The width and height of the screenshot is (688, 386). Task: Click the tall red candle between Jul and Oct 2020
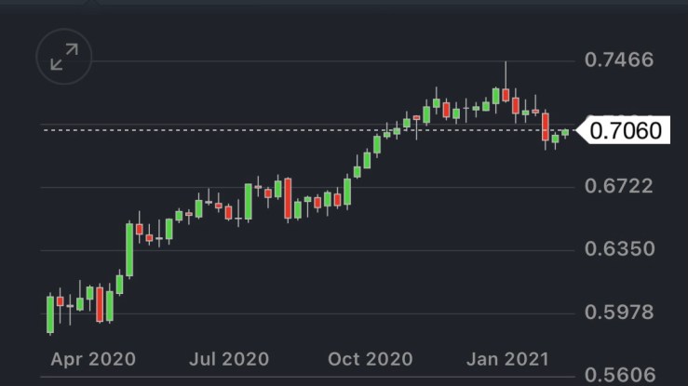(x=288, y=197)
